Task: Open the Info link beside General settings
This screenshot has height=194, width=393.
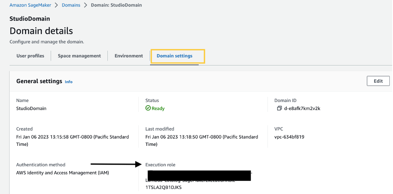Action: [69, 82]
